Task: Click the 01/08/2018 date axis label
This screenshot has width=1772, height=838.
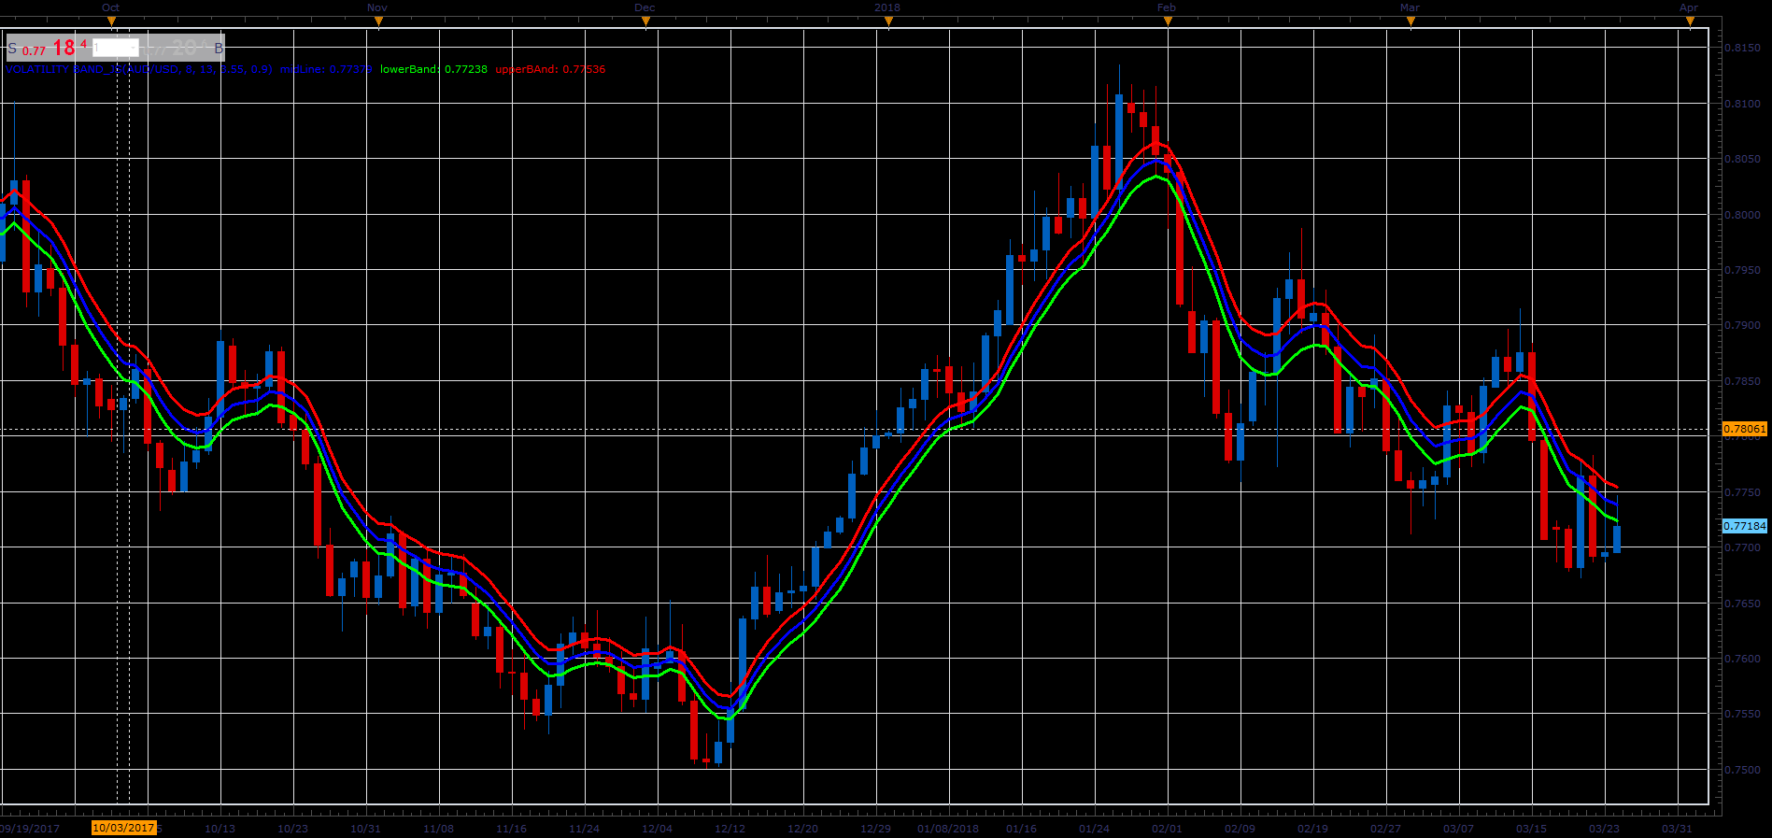Action: tap(948, 829)
